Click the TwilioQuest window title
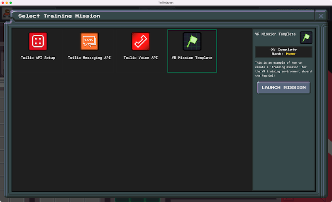The height and width of the screenshot is (202, 332). [166, 3]
